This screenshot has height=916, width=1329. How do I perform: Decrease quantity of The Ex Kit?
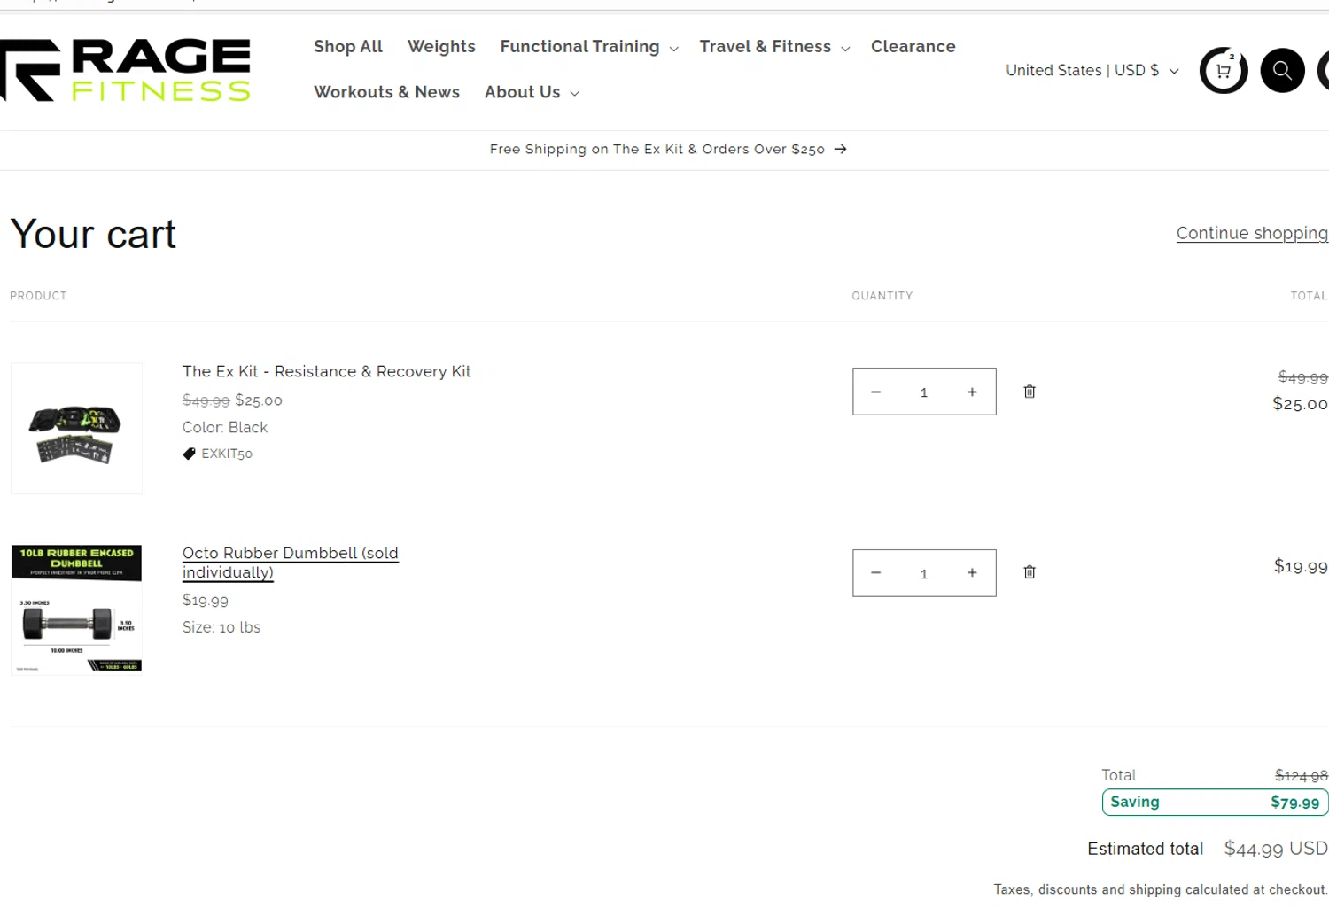876,392
